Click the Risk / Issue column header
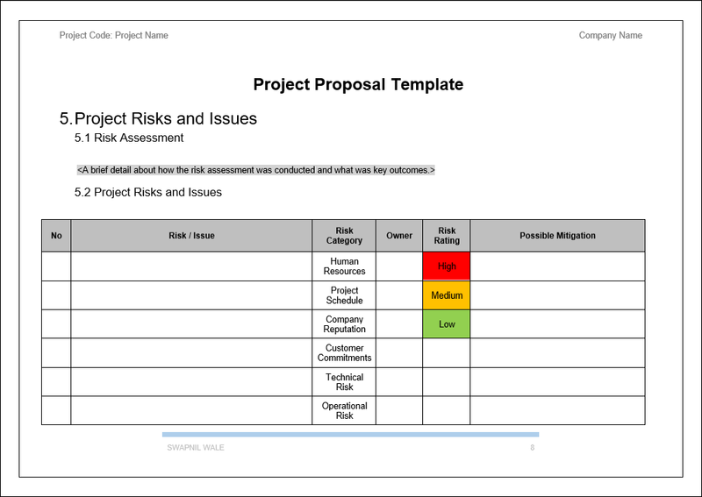The image size is (702, 497). [191, 236]
